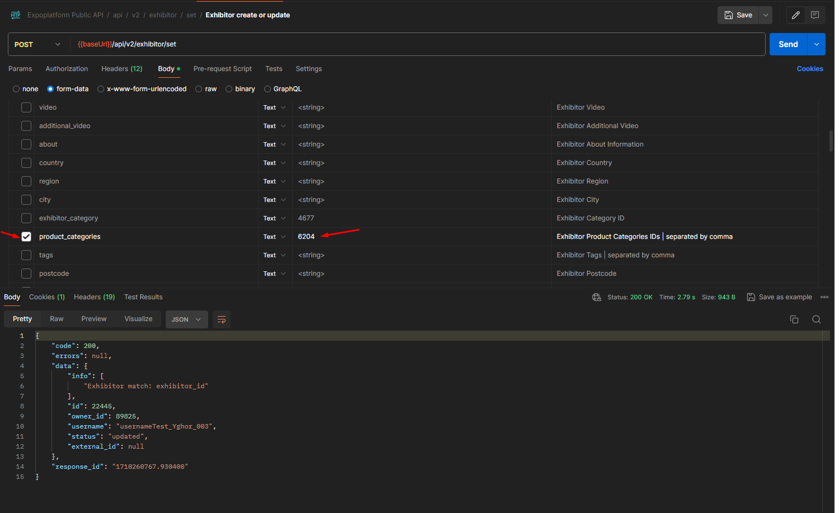This screenshot has width=839, height=513.
Task: Open the Cookies manager link
Action: click(810, 68)
